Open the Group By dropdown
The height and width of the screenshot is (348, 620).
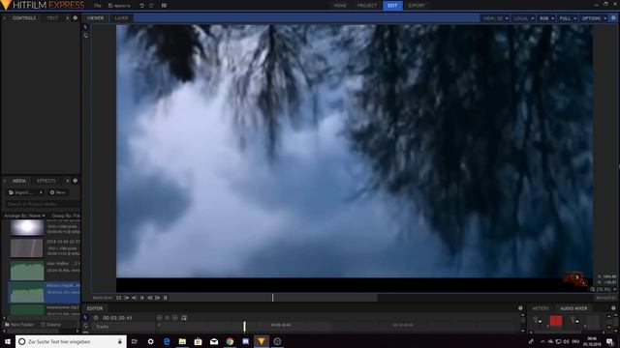(x=66, y=216)
